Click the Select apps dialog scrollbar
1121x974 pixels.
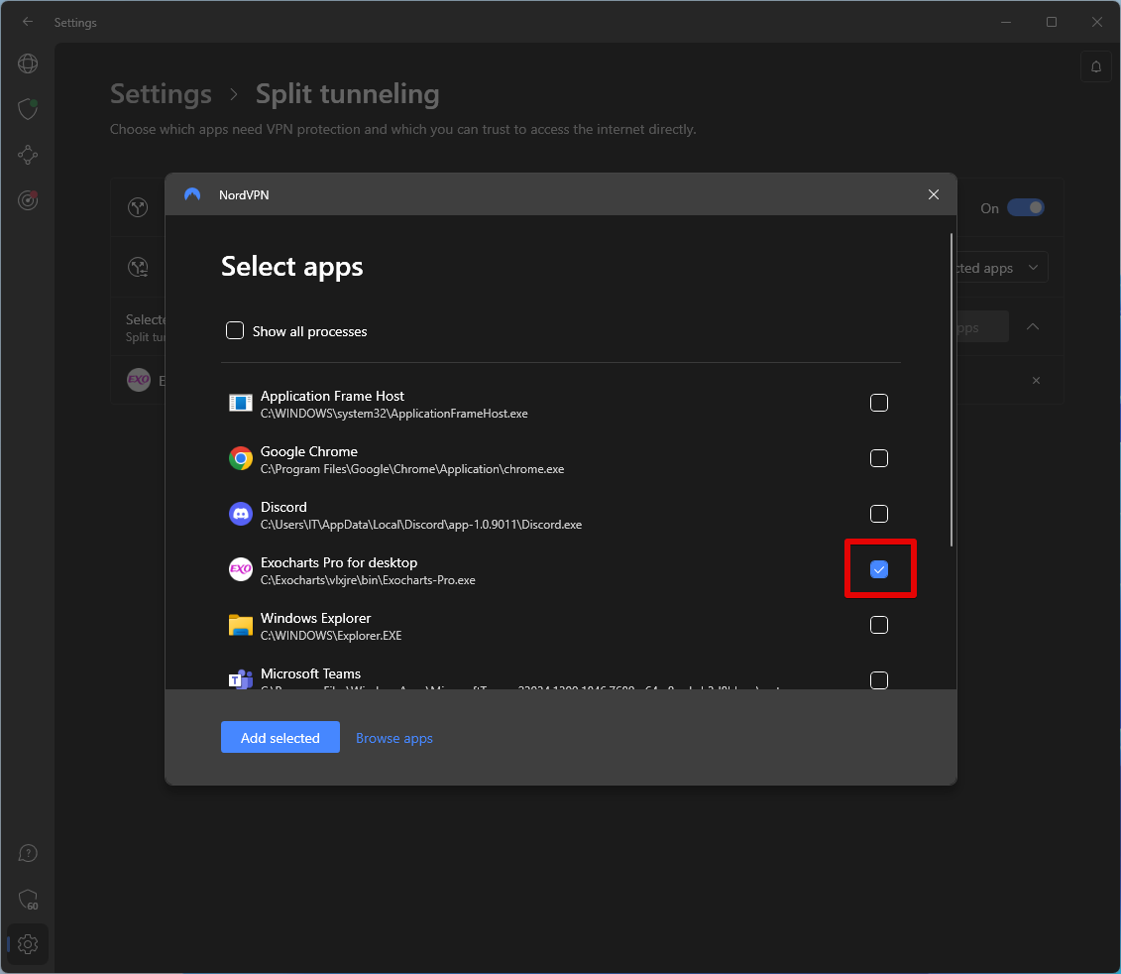tap(951, 390)
